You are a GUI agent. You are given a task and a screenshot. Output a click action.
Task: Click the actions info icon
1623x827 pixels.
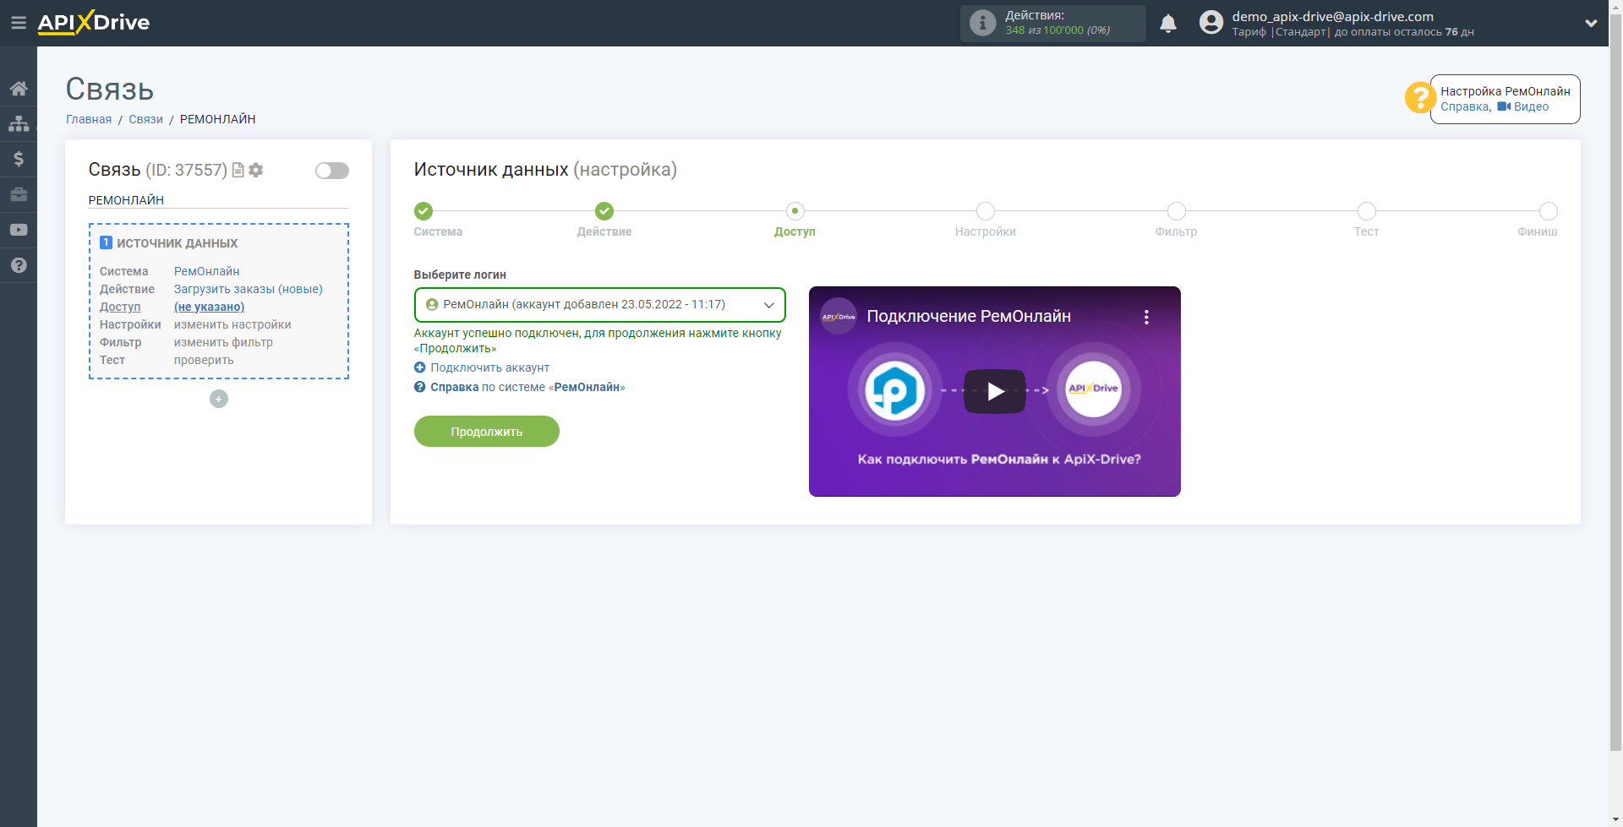tap(982, 23)
